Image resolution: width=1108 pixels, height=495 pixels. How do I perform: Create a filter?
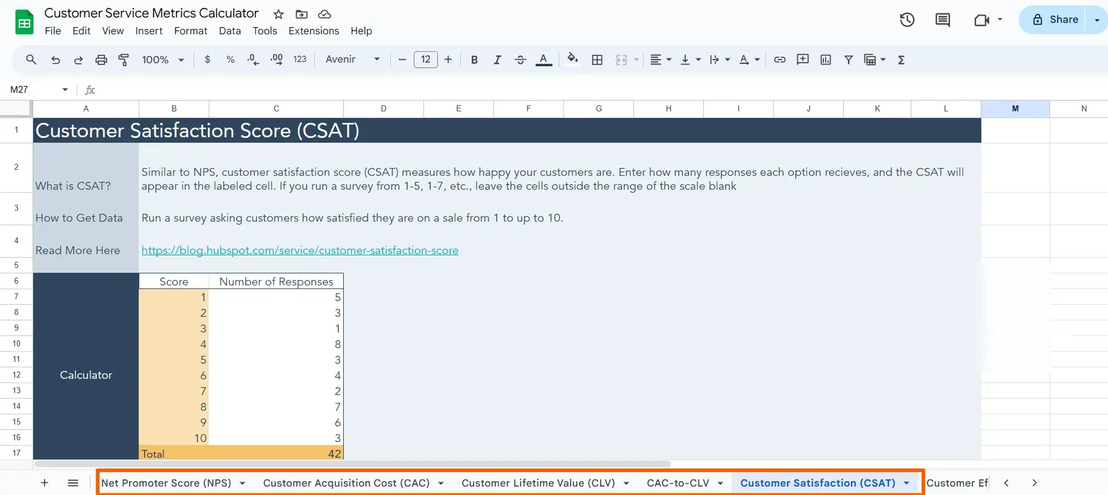(x=848, y=60)
